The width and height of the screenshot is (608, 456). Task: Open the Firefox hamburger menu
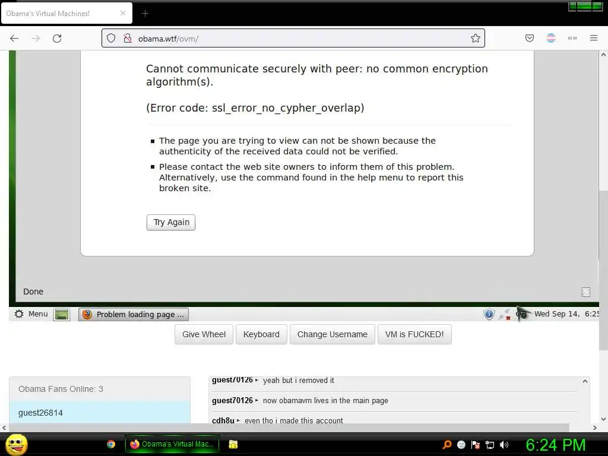(594, 38)
